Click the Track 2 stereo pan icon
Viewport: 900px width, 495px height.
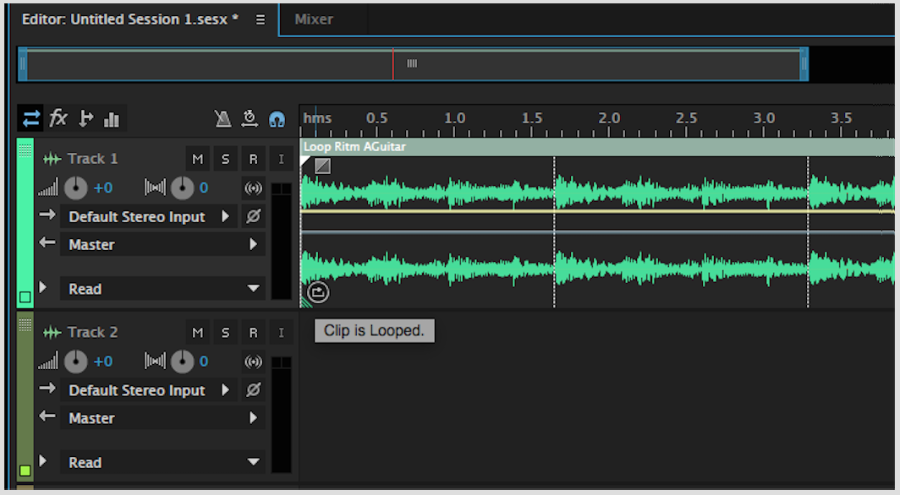tap(155, 361)
